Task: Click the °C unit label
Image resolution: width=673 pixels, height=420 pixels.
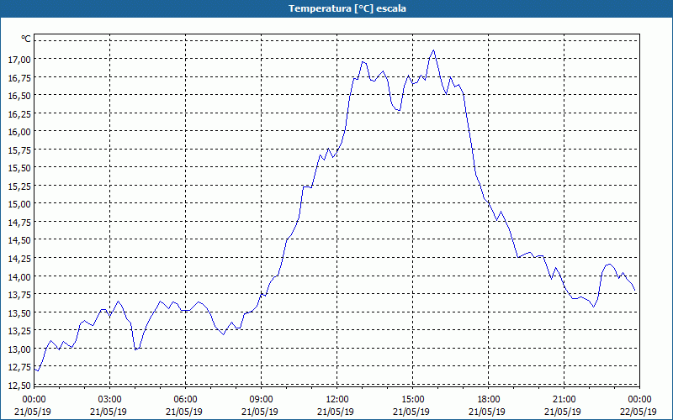Action: tap(26, 39)
